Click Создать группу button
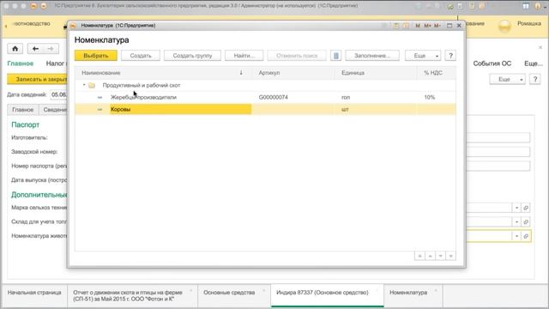The height and width of the screenshot is (309, 549). (x=192, y=56)
